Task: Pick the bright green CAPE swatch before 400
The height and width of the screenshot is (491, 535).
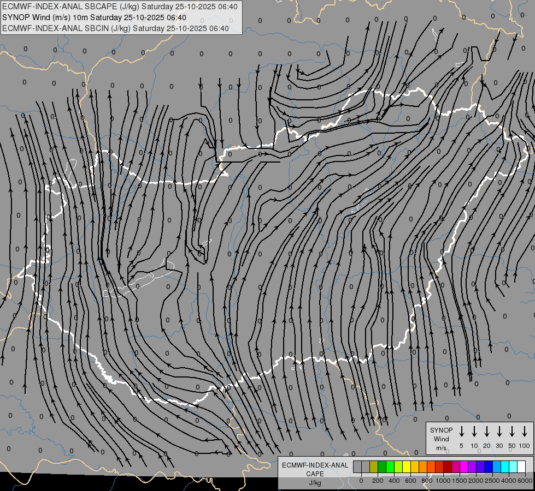Action: [x=390, y=466]
